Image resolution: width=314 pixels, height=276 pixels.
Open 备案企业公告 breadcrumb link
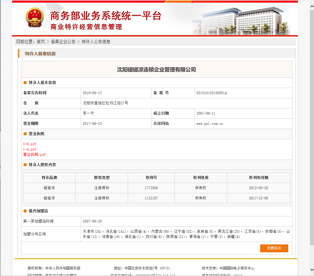[63, 42]
